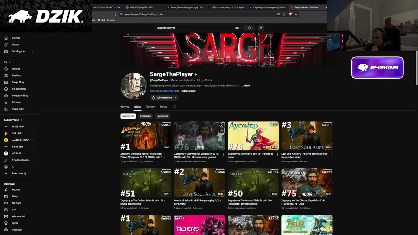418x235 pixels.
Task: Open FAME MMA subscription channel
Action: (18, 127)
